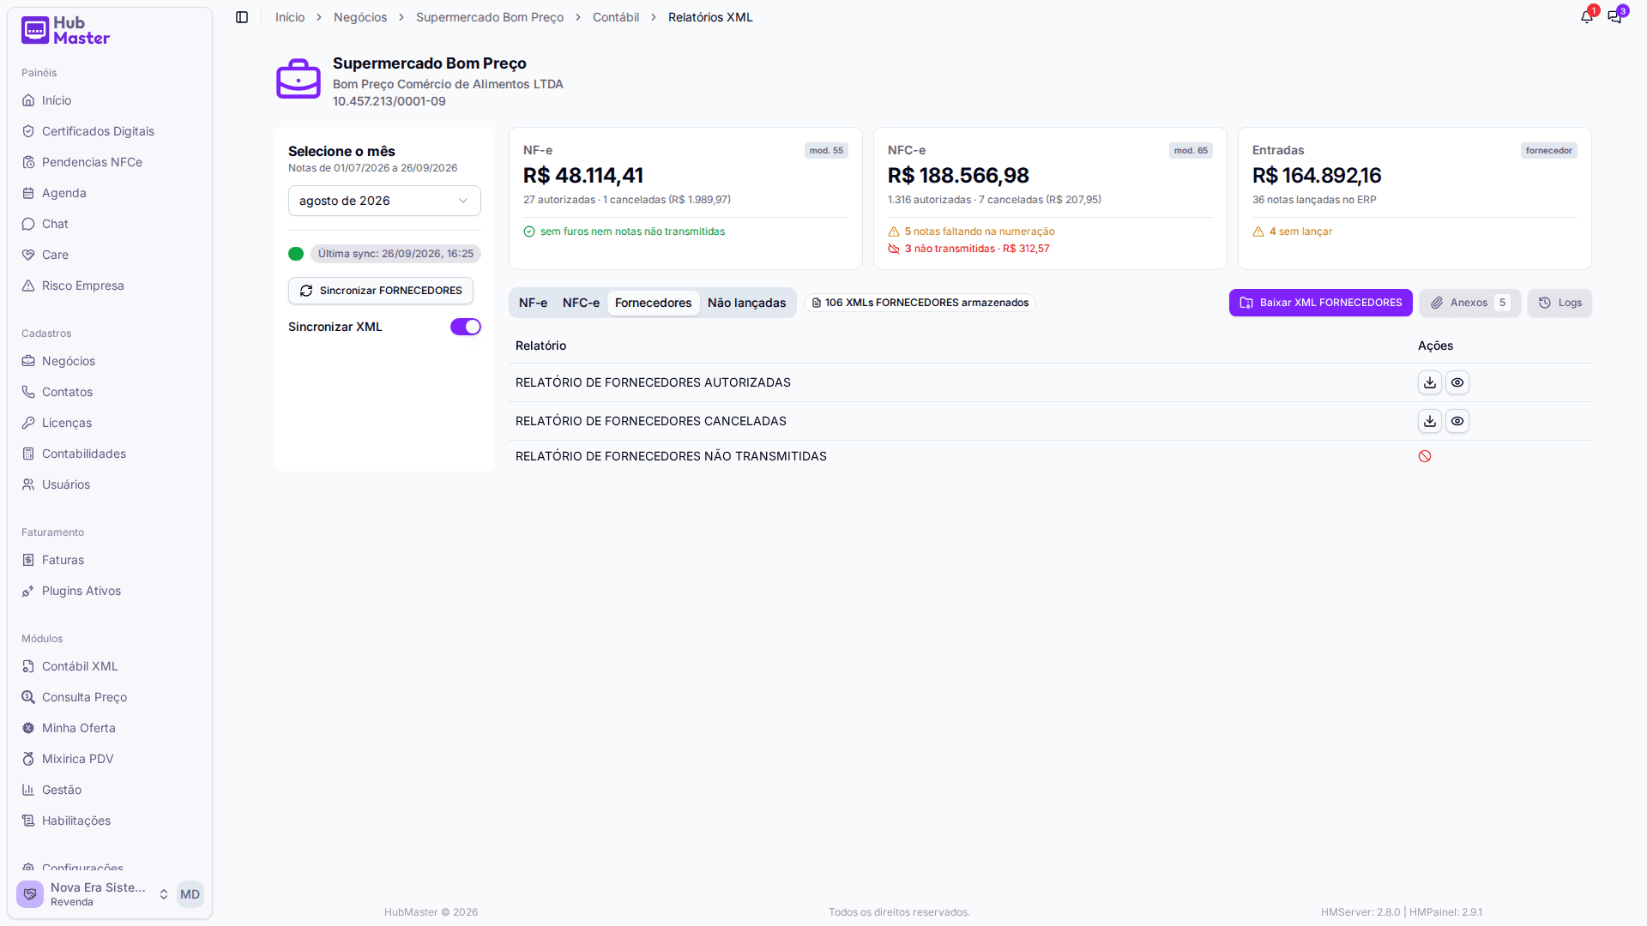1647x926 pixels.
Task: Open Contabilidades in sidebar
Action: pyautogui.click(x=110, y=454)
